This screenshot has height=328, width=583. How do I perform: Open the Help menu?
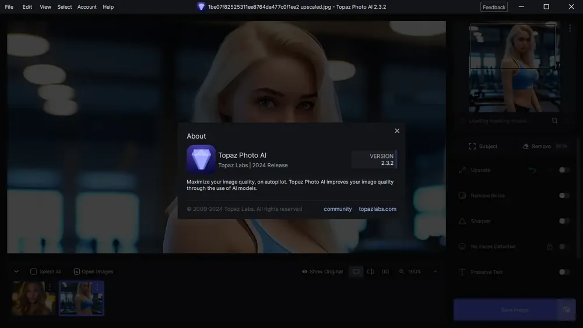click(x=108, y=6)
